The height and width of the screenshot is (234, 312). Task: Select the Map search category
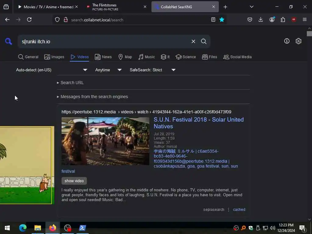[125, 57]
